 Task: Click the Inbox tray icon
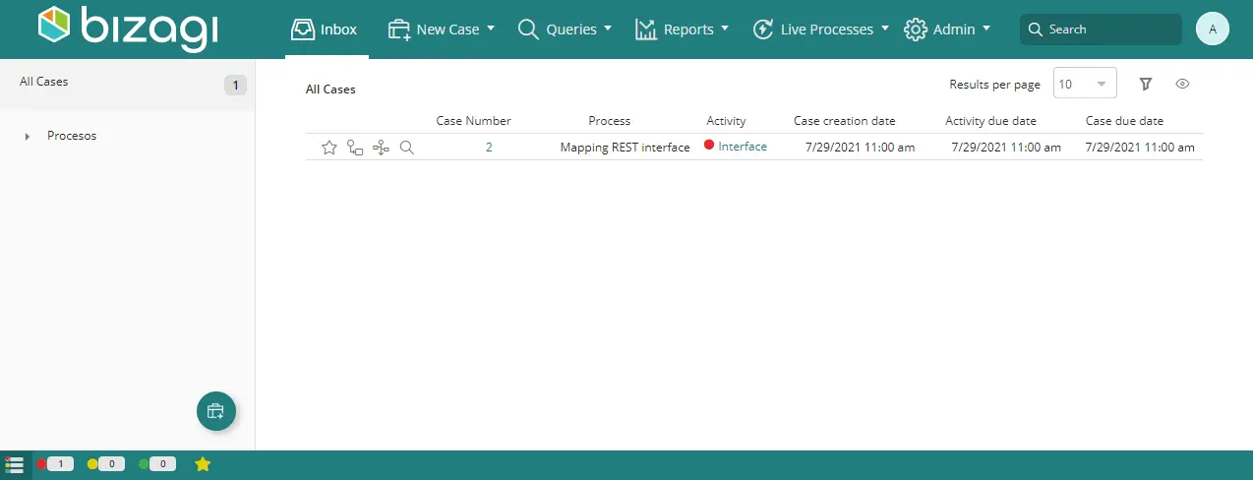(303, 30)
